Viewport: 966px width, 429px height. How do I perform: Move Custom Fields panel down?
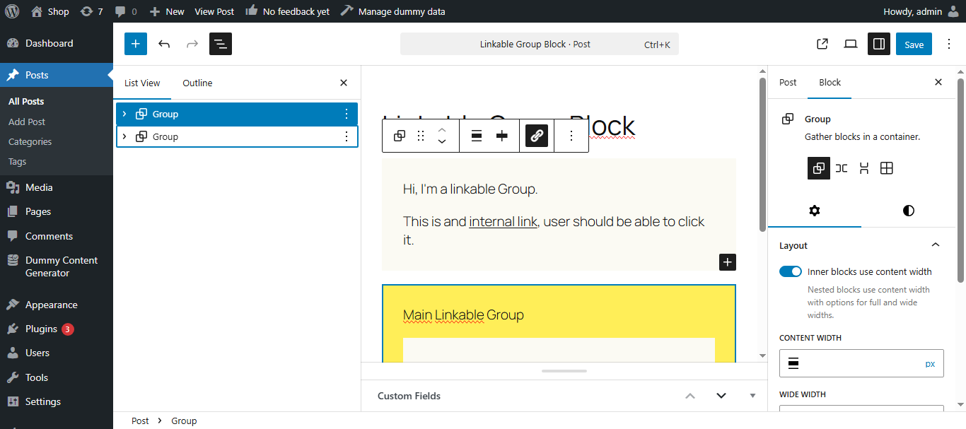(721, 396)
